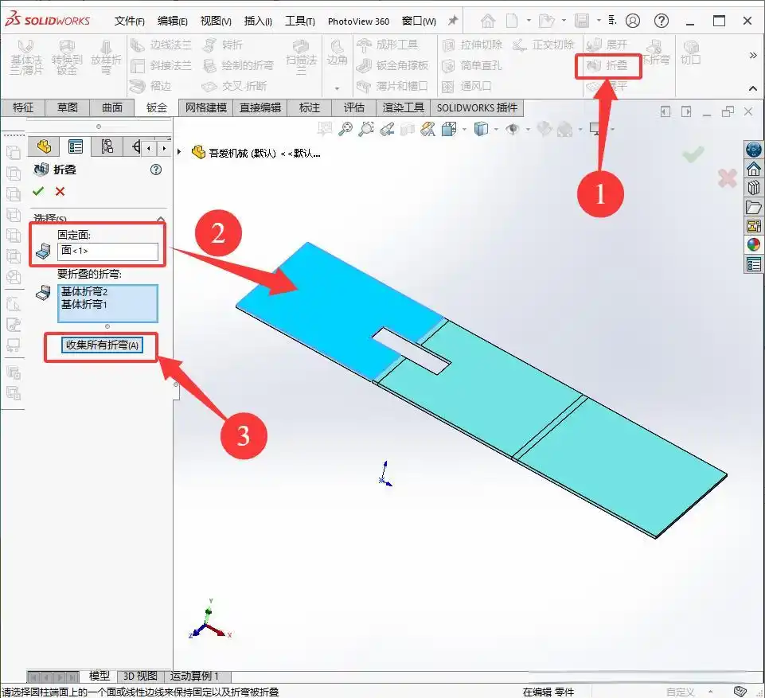Open the 视图(V) menu

[216, 21]
